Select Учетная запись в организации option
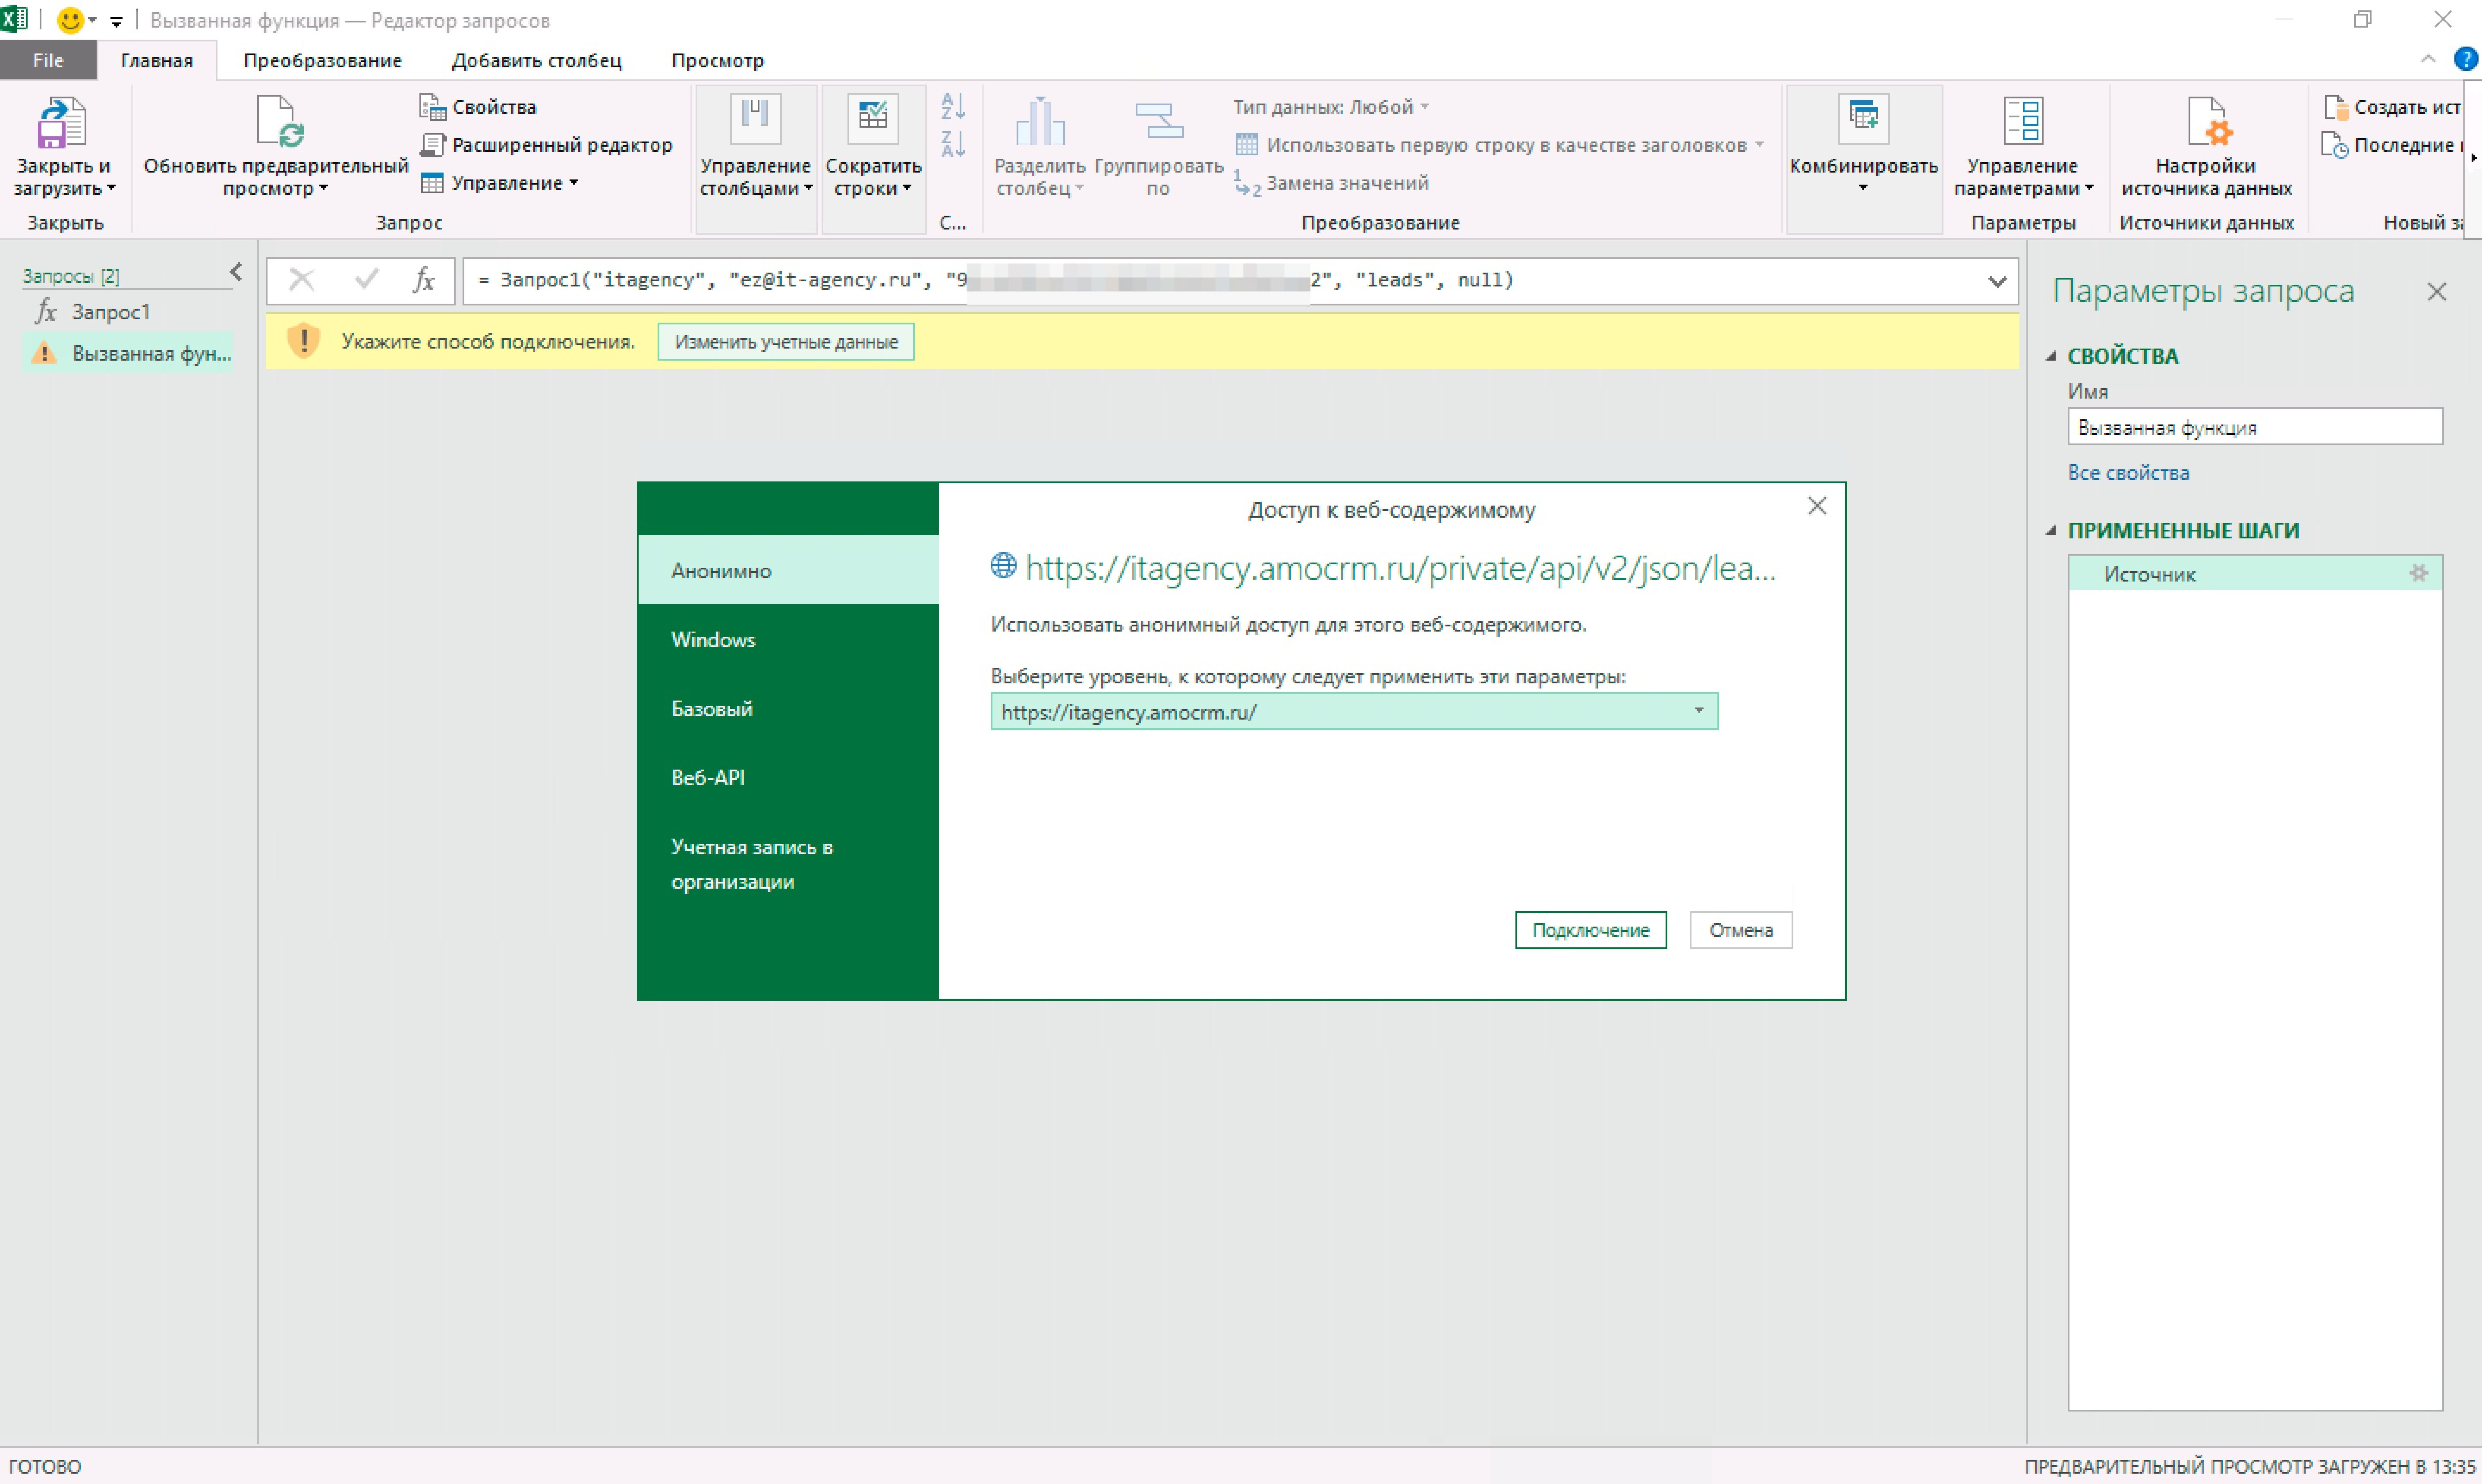The height and width of the screenshot is (1484, 2482). click(x=788, y=864)
